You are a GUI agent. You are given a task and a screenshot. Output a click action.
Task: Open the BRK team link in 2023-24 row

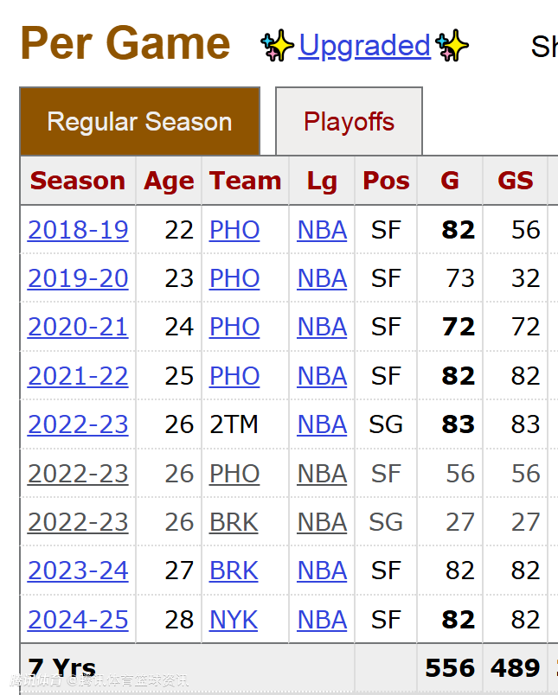point(234,571)
